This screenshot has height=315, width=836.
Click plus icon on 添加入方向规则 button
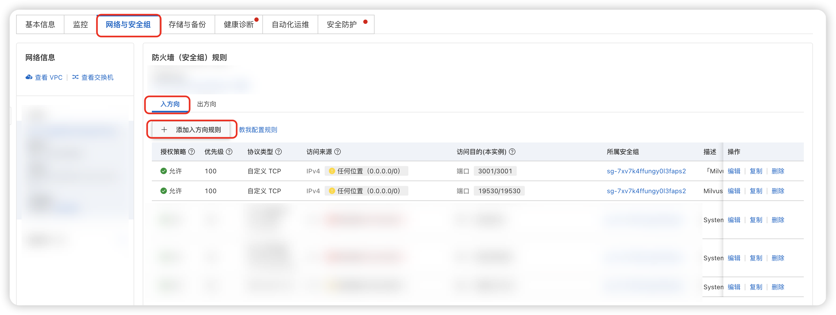click(x=164, y=130)
